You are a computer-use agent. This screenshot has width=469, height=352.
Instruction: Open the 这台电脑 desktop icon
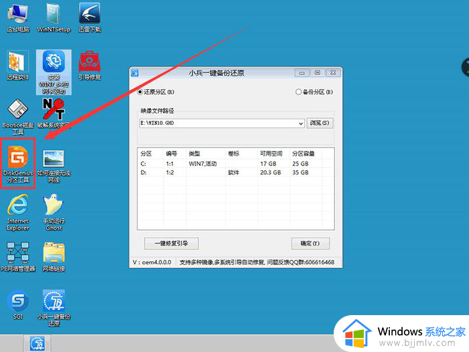pyautogui.click(x=17, y=17)
